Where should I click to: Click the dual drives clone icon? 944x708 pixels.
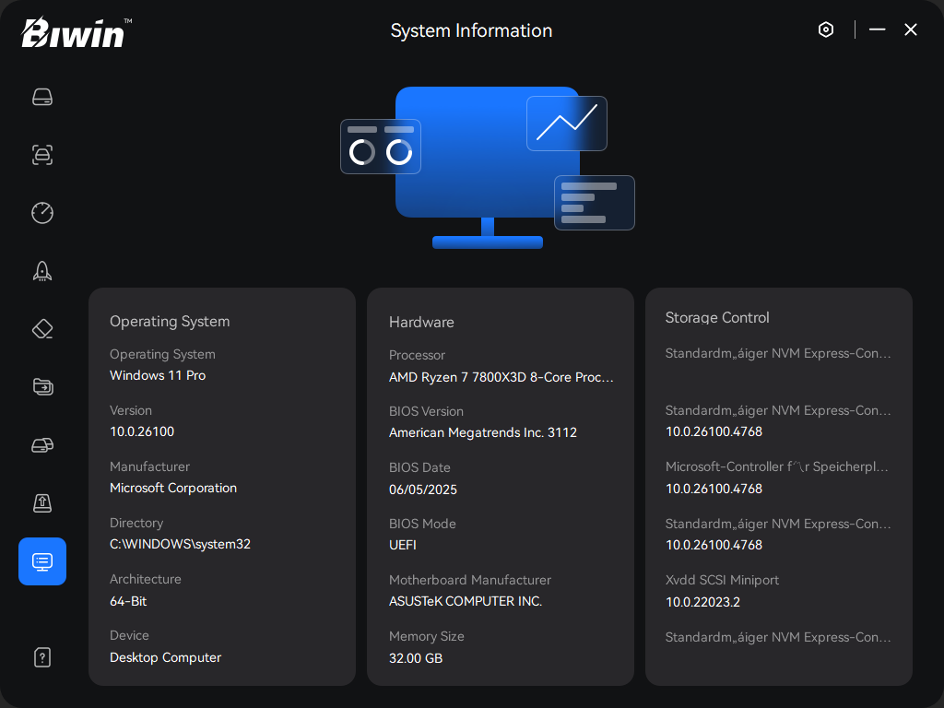[42, 445]
